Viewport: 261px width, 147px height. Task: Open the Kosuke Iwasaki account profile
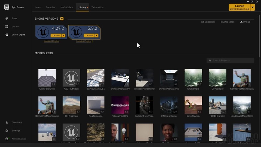coord(19,139)
